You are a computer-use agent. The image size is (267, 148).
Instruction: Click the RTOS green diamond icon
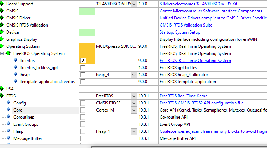point(1,96)
